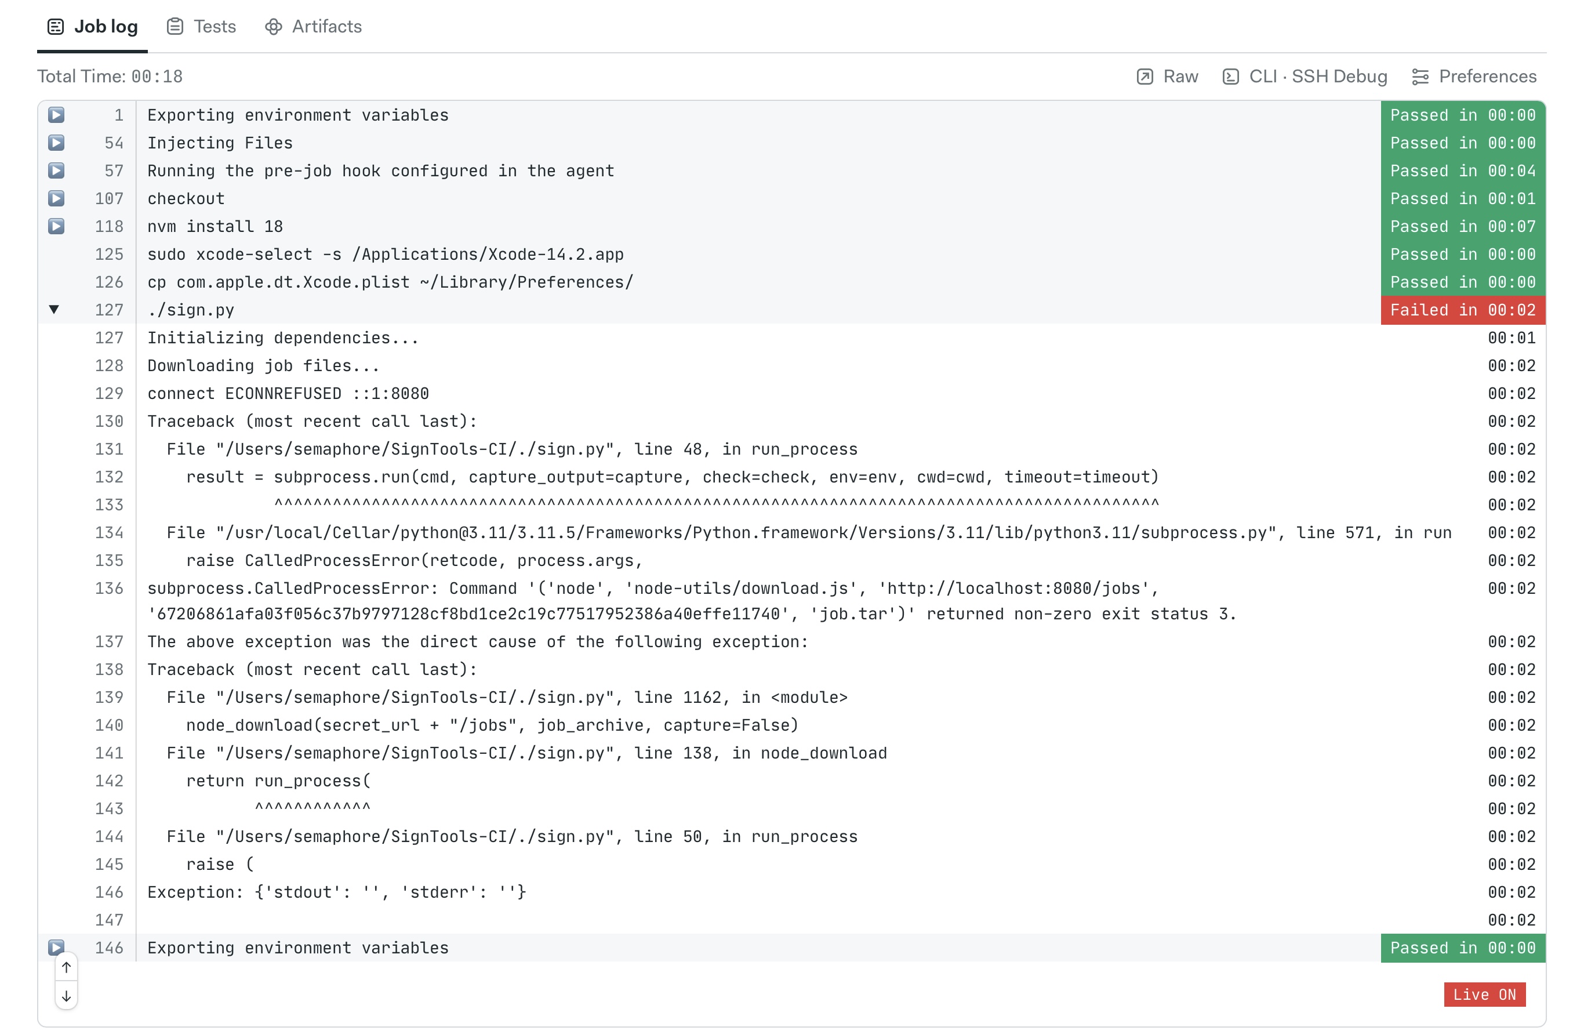Image resolution: width=1584 pixels, height=1034 pixels.
Task: Click the Preferences sliders icon
Action: point(1421,76)
